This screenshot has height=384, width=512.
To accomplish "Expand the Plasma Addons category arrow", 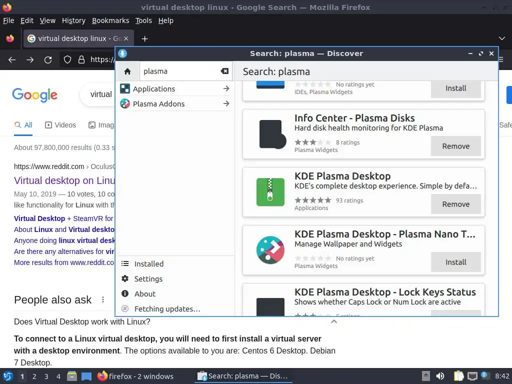I will pyautogui.click(x=226, y=103).
